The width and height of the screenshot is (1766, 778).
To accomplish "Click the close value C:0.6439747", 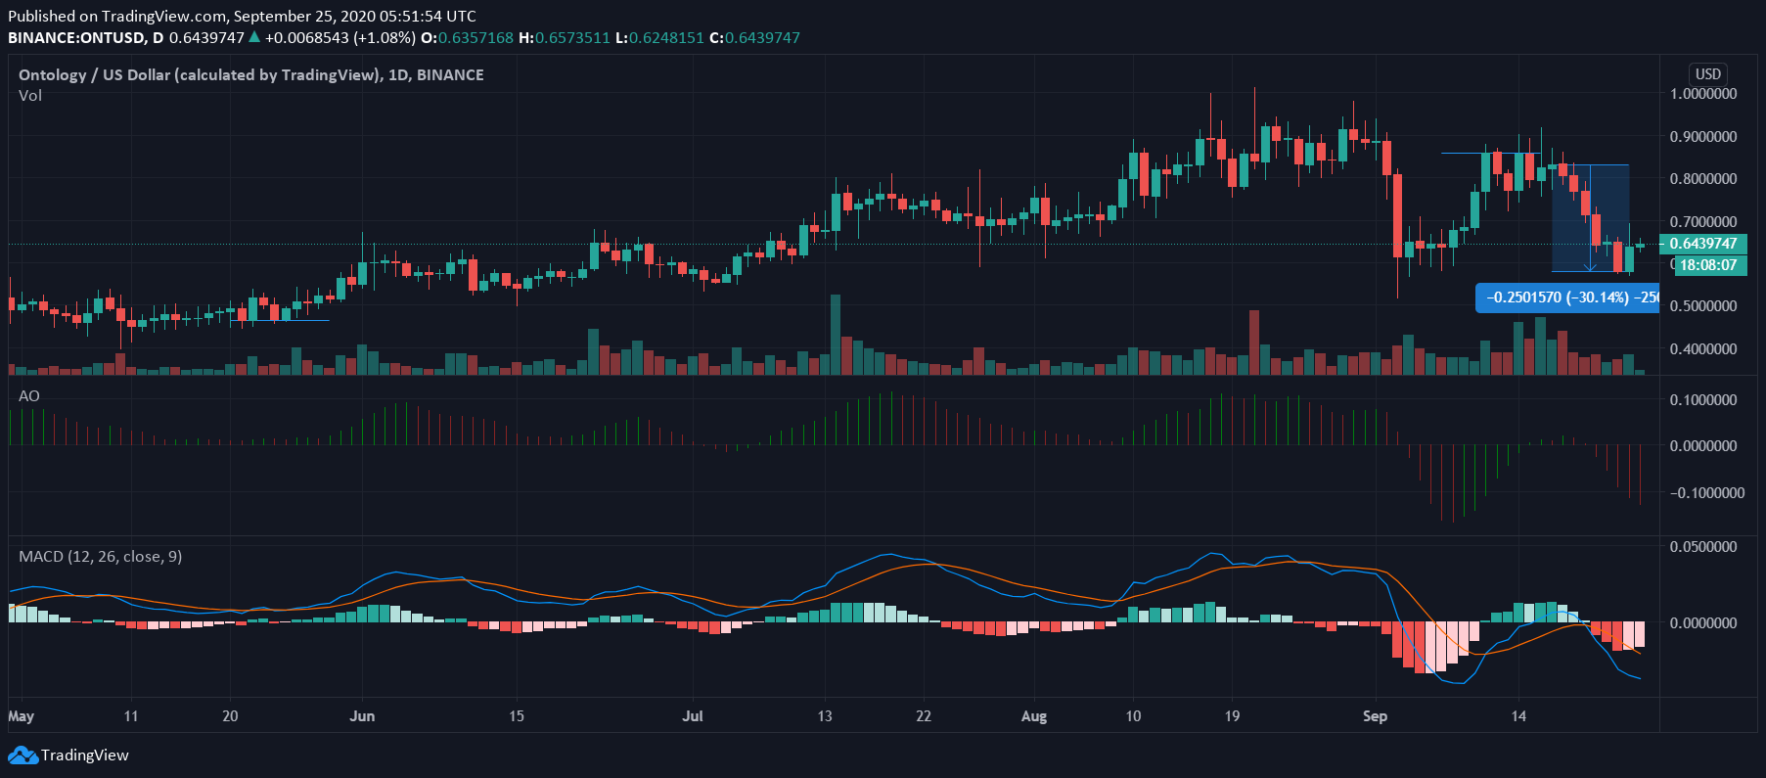I will [754, 38].
